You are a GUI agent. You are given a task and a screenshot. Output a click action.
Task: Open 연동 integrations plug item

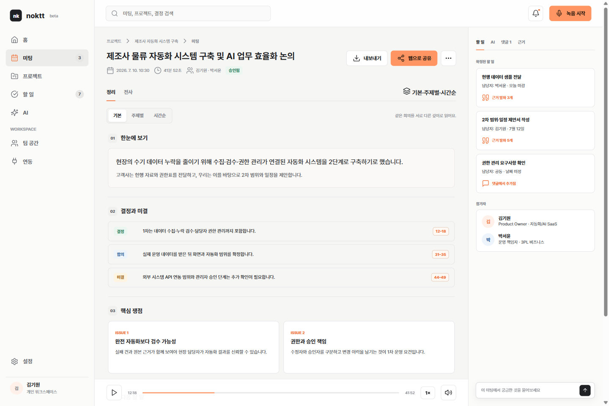(x=47, y=161)
